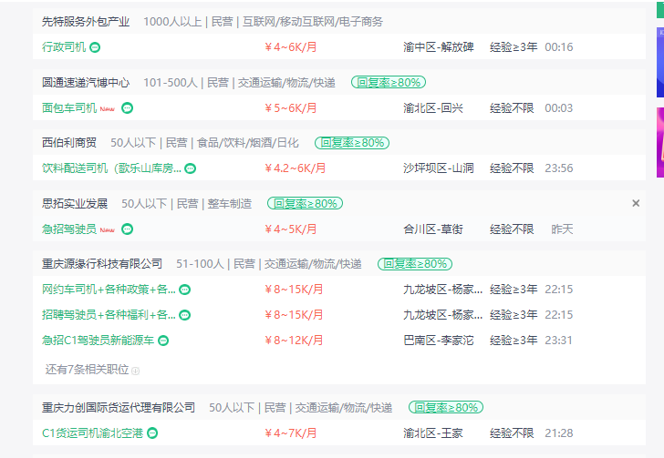664x458 pixels.
Task: Dismiss the 思拓实业发展 listing with X
Action: (x=636, y=203)
